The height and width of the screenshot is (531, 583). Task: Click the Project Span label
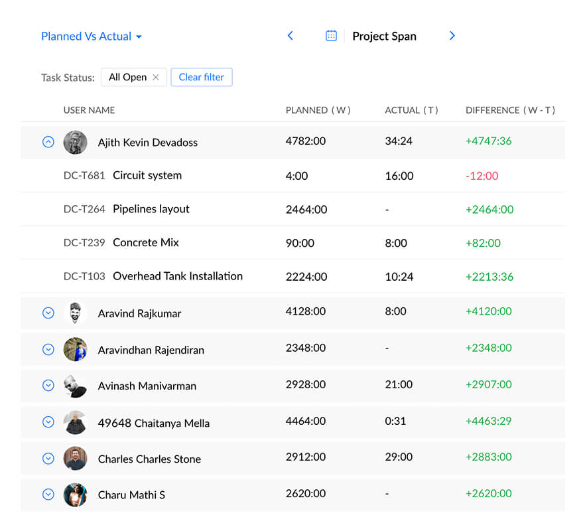(x=384, y=37)
